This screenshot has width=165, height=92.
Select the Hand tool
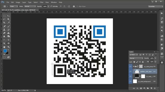pyautogui.click(x=4, y=47)
